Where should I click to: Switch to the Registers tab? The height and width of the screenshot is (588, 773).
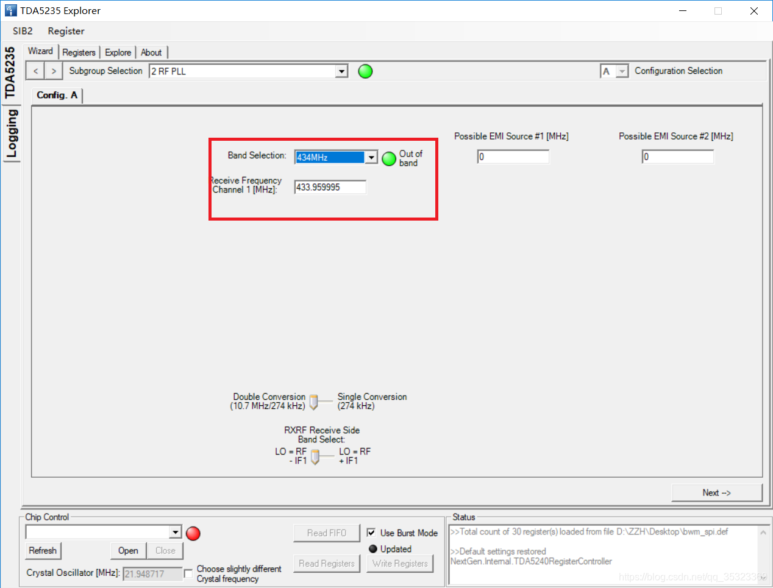79,52
